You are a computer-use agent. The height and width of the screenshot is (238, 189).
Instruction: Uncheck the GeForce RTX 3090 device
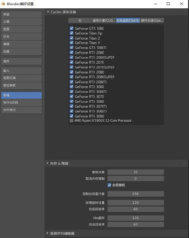(x=72, y=116)
